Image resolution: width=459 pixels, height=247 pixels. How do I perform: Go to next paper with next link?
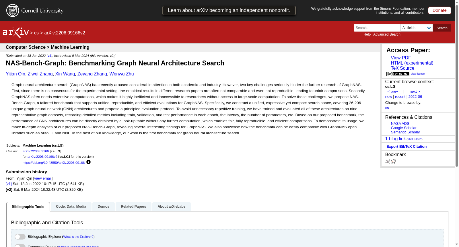point(415,92)
